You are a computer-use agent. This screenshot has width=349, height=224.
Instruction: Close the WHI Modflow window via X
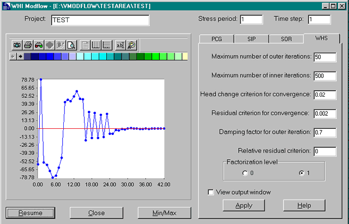(342, 6)
